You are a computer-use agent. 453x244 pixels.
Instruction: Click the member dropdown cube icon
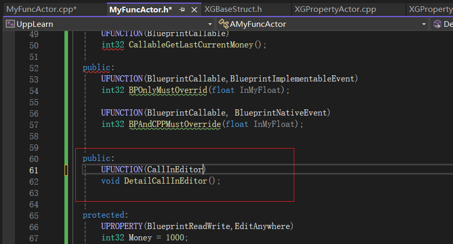[438, 24]
